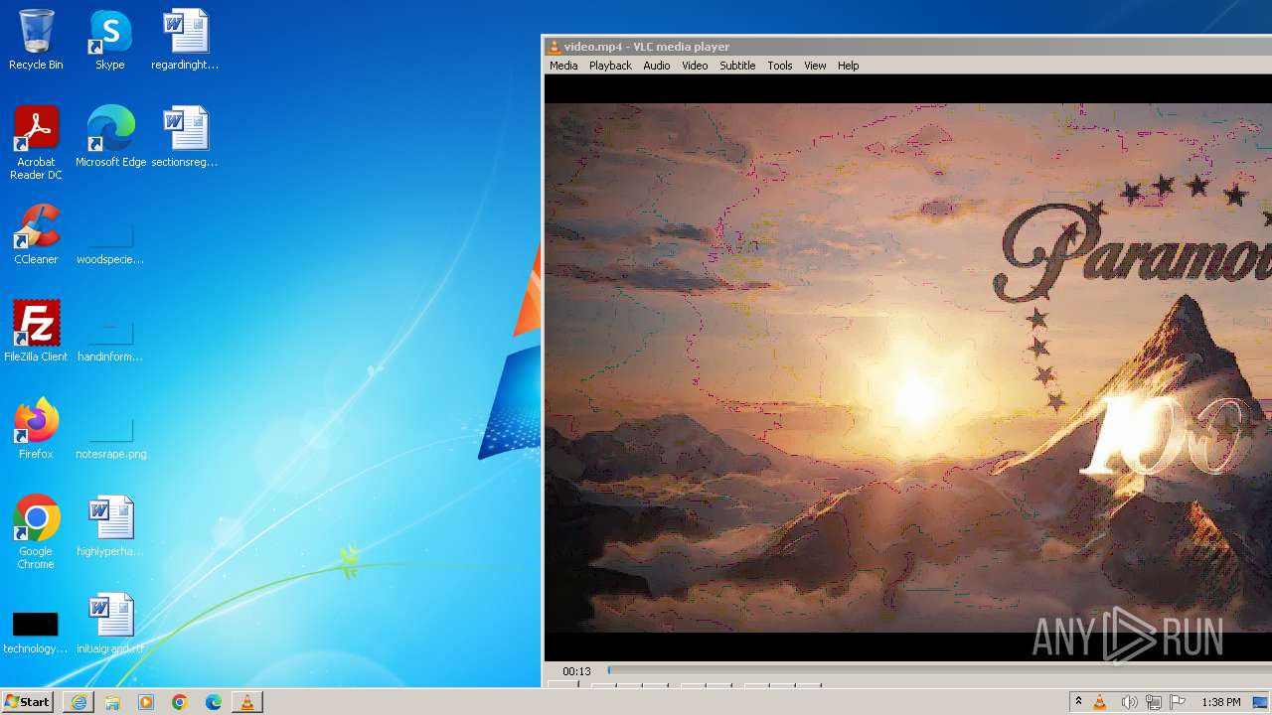Open FileZilla Client shortcut
The width and height of the screenshot is (1272, 715).
(x=36, y=332)
